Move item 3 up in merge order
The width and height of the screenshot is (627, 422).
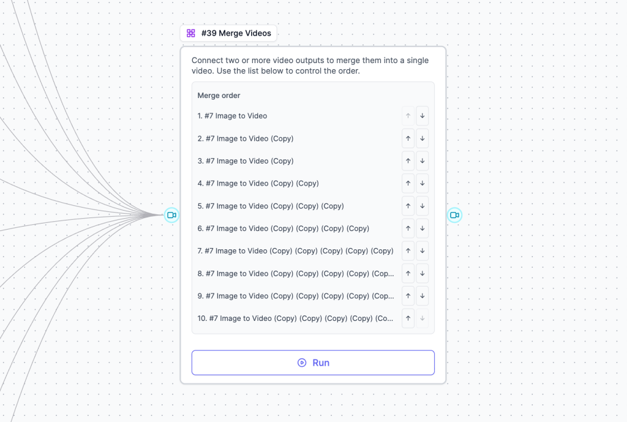(408, 161)
